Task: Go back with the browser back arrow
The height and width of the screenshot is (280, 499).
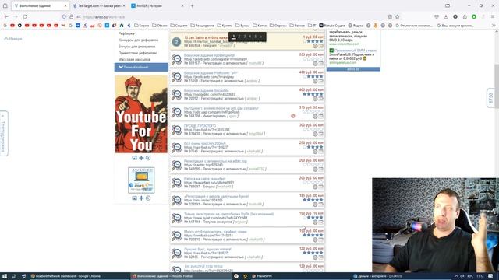Action: (6, 16)
